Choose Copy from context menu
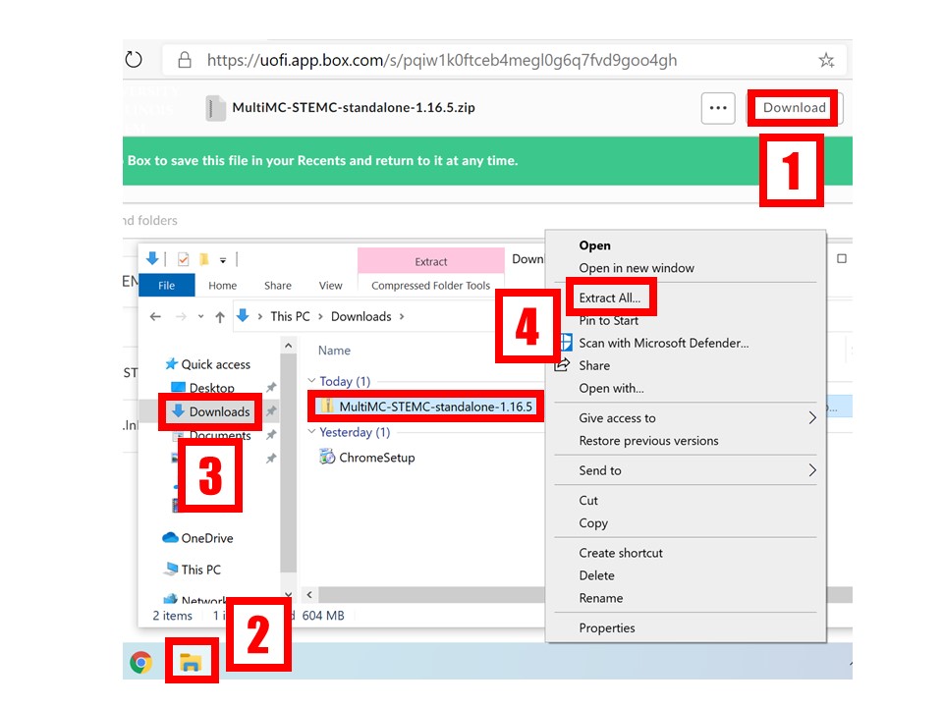Screen dimensions: 943x707 pos(593,523)
